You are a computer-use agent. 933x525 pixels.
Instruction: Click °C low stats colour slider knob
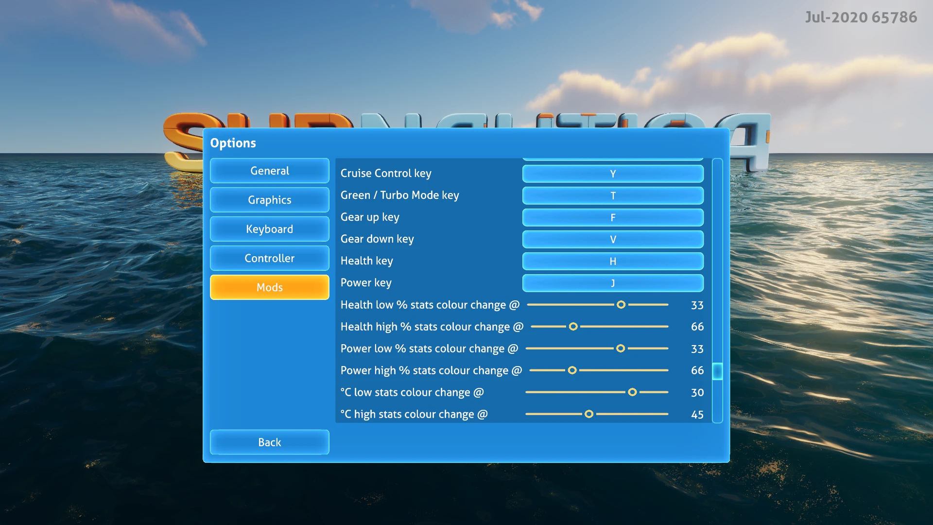632,392
